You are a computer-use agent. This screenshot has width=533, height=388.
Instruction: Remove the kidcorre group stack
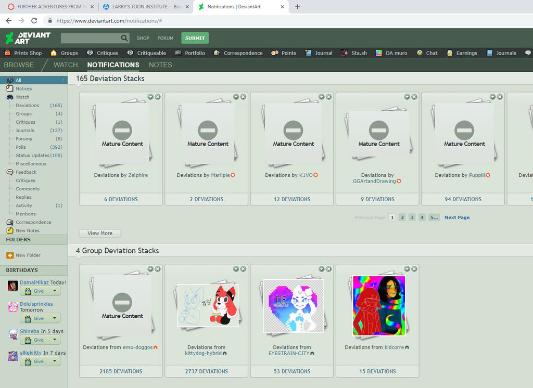coord(414,269)
